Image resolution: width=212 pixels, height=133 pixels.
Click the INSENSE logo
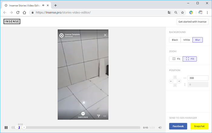point(12,21)
